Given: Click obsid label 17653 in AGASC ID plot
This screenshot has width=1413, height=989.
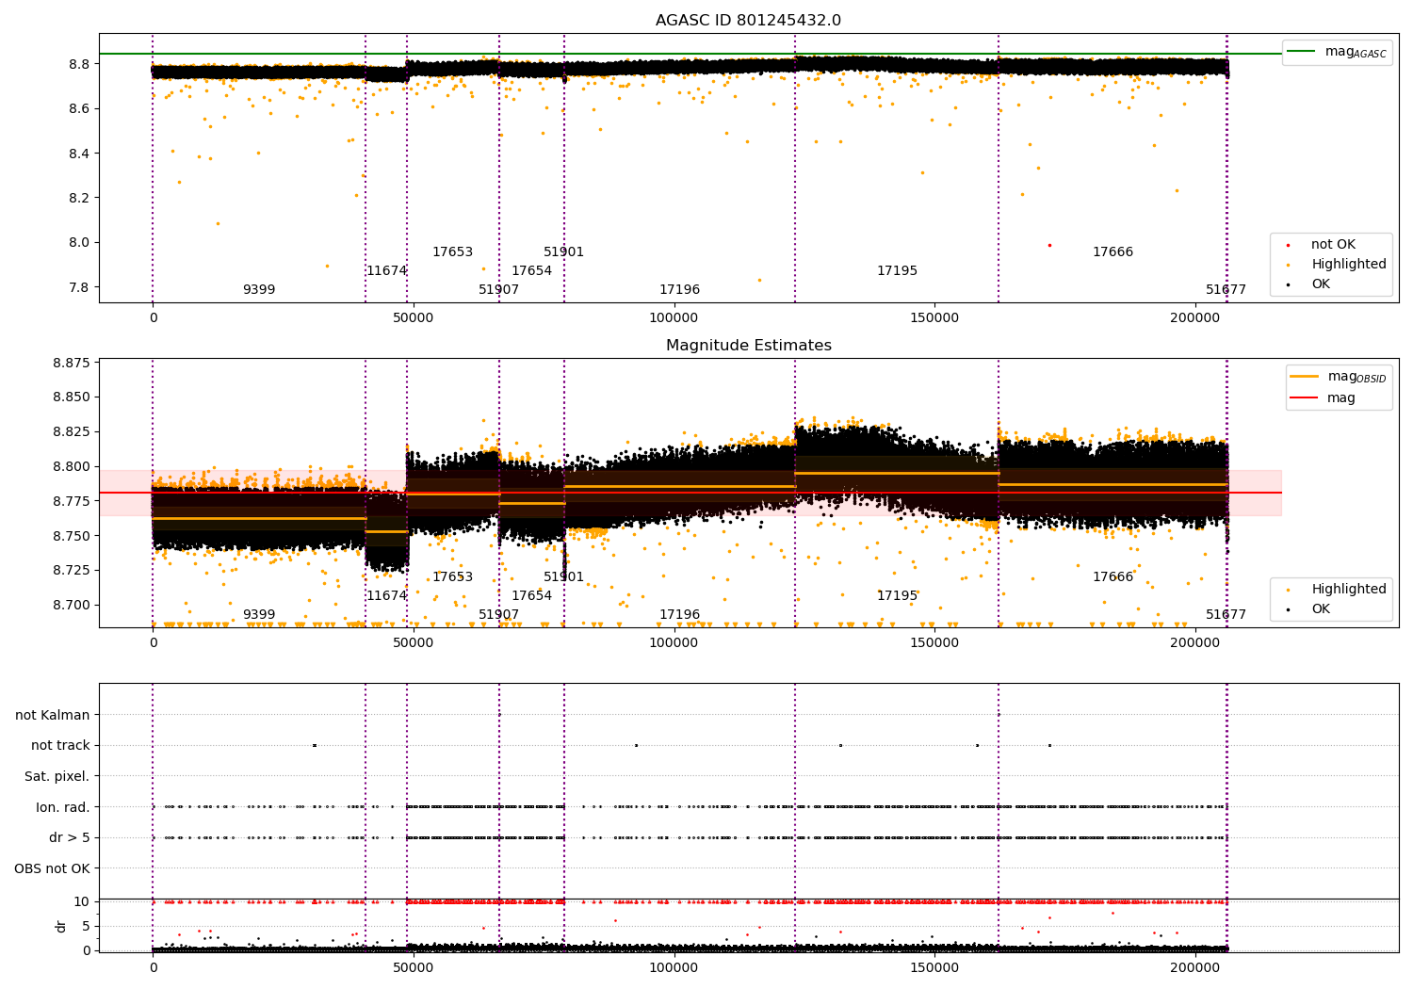Looking at the screenshot, I should tap(452, 252).
